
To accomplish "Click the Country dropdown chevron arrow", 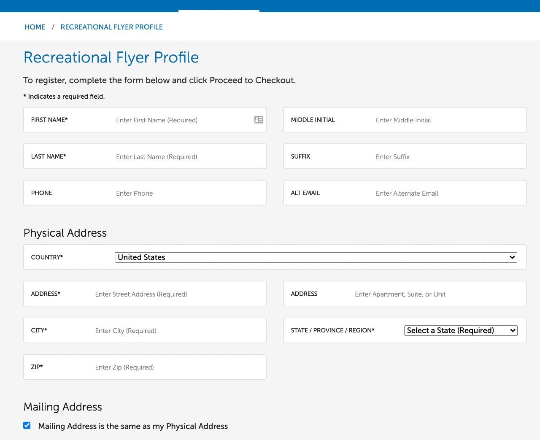I will (x=512, y=257).
